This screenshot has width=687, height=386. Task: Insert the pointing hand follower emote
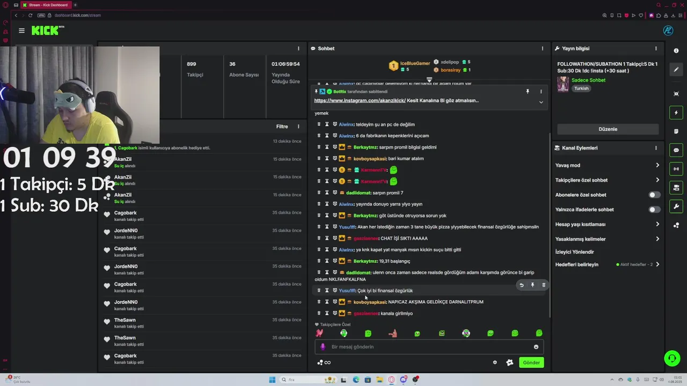click(393, 333)
